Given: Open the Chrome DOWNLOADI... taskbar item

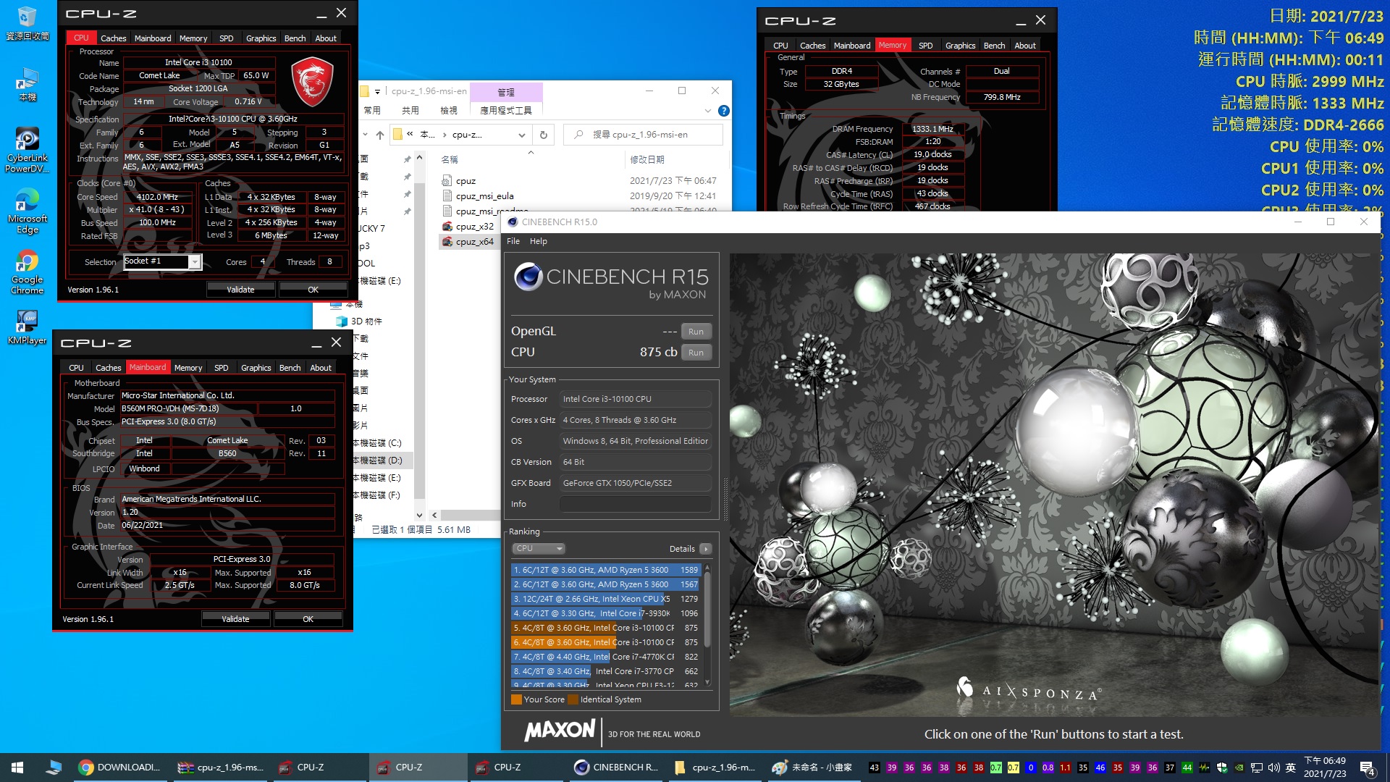Looking at the screenshot, I should (x=120, y=768).
